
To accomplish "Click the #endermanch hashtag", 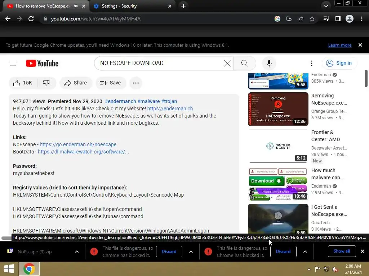I will 120,101.
